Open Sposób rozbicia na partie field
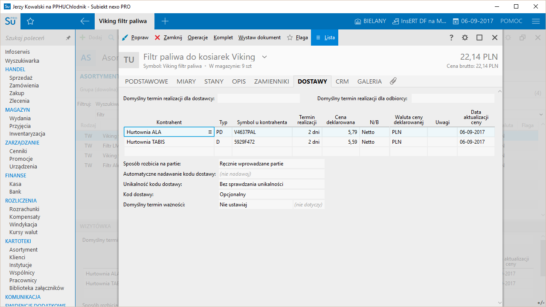 tap(271, 164)
